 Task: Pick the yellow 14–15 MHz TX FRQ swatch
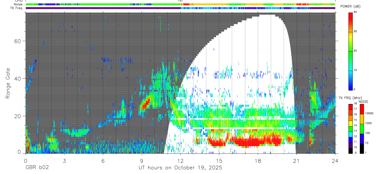(x=351, y=123)
